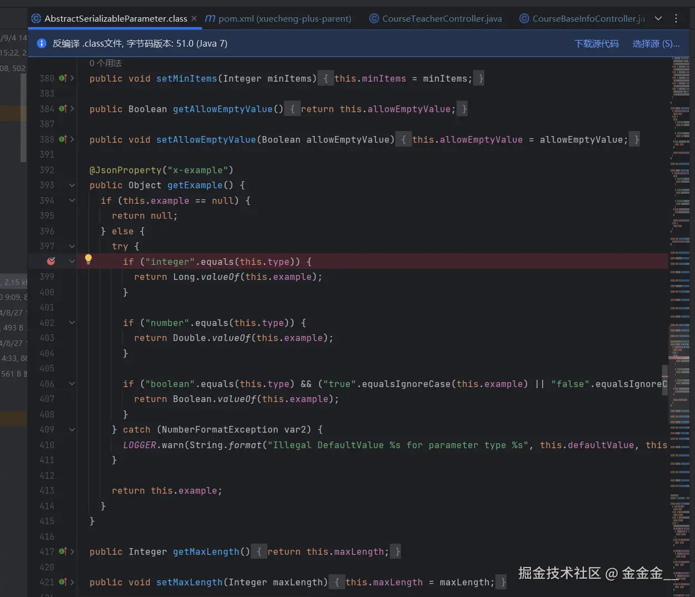The height and width of the screenshot is (597, 695).
Task: Click the override gutter icon on line 380
Action: (63, 78)
